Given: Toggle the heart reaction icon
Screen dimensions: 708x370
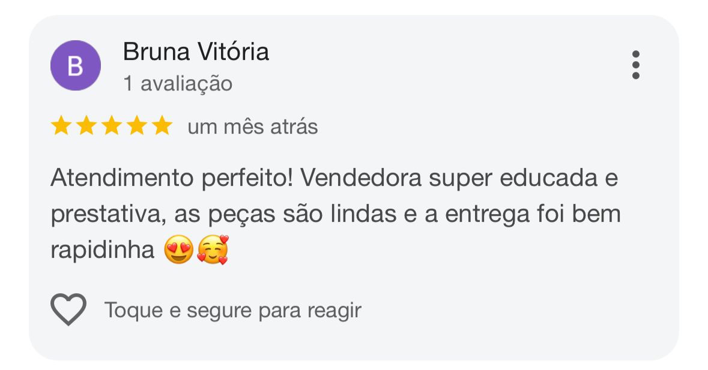Looking at the screenshot, I should 68,309.
